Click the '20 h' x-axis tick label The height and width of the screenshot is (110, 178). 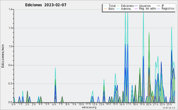click(x=149, y=104)
